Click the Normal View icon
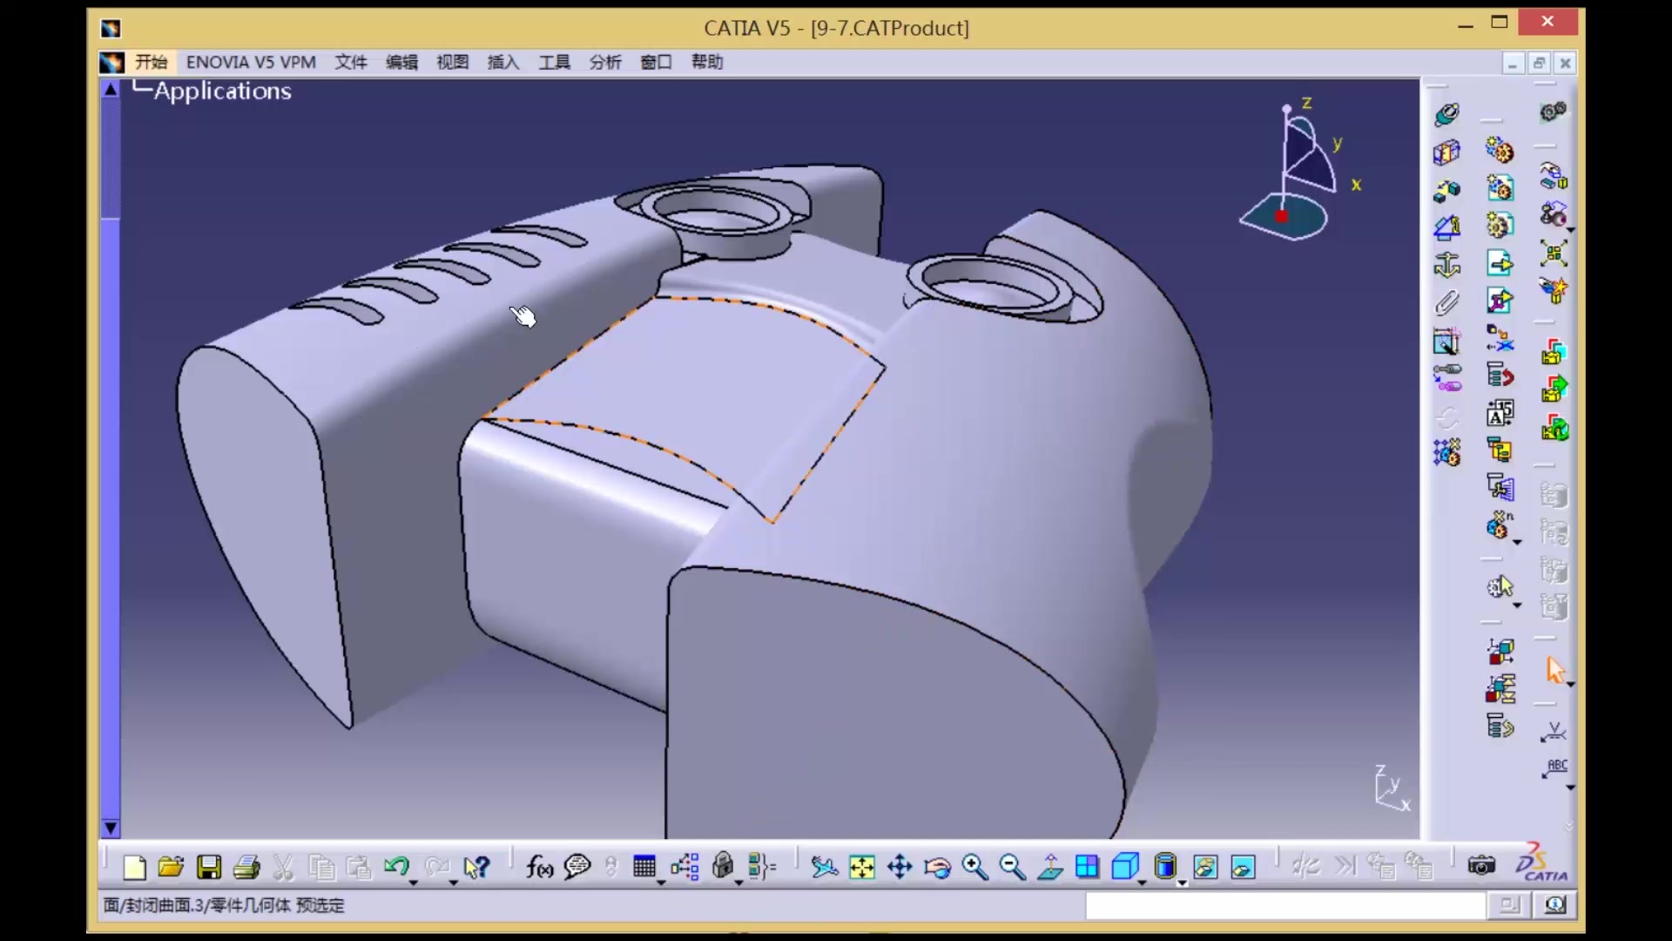 pos(1050,867)
